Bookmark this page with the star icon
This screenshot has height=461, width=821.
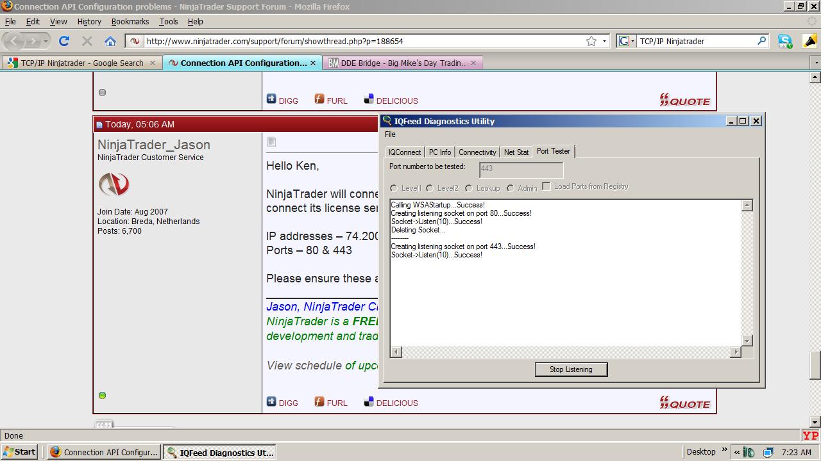(591, 41)
